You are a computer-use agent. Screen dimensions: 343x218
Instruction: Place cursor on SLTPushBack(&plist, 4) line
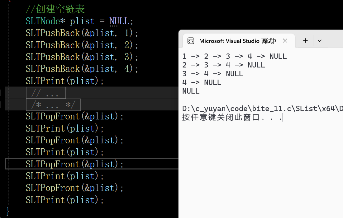tap(82, 69)
